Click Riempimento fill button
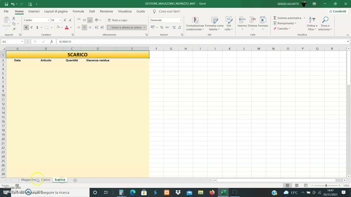 coord(285,23)
